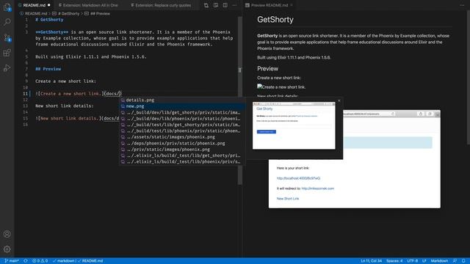Open the Source Control view
Image resolution: width=470 pixels, height=264 pixels.
click(x=7, y=37)
